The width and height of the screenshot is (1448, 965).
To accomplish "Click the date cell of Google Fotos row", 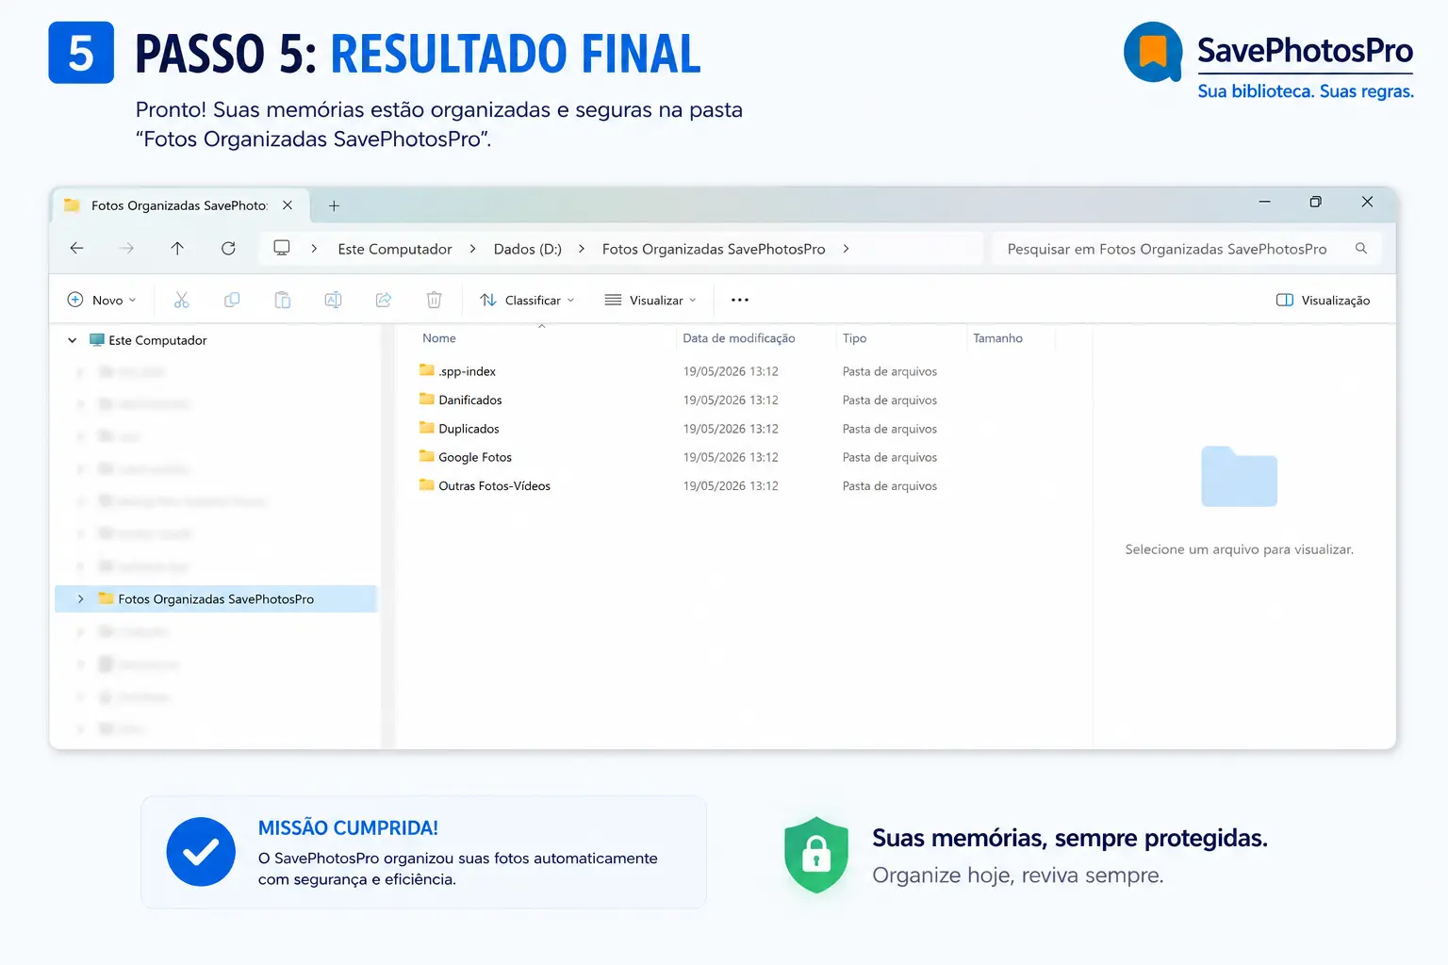I will point(731,457).
